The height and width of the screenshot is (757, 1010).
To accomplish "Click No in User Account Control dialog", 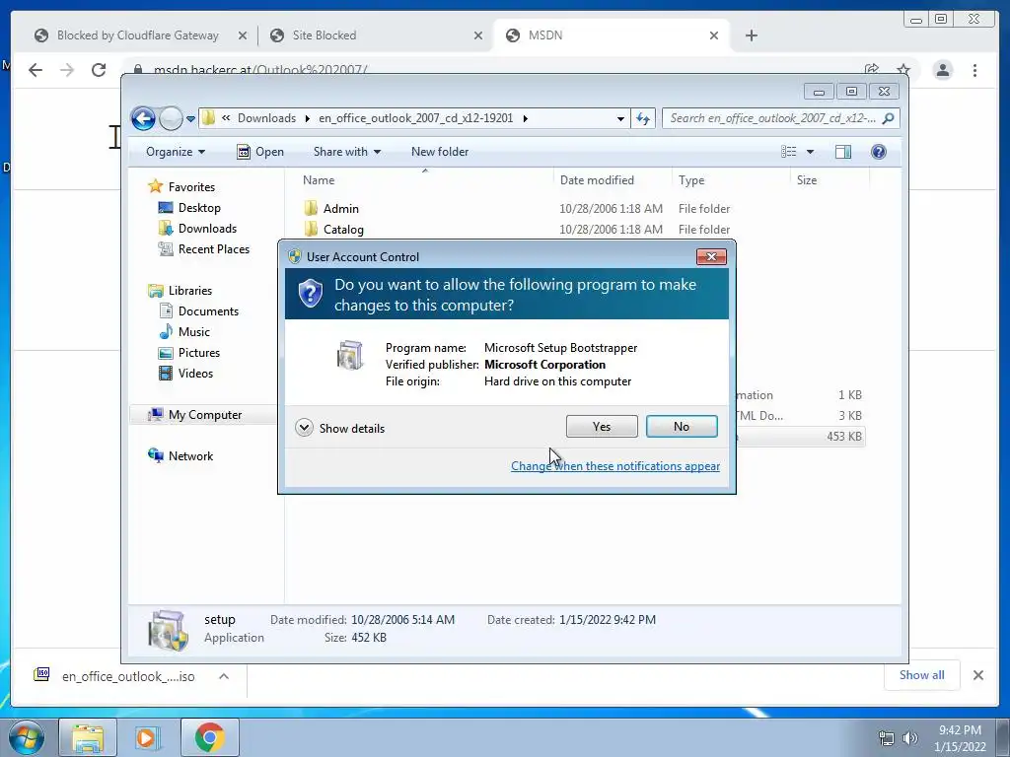I will click(682, 426).
